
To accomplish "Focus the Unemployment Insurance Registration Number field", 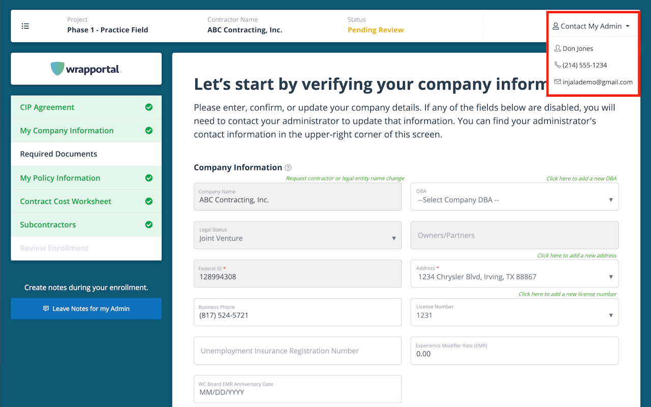I will (298, 351).
